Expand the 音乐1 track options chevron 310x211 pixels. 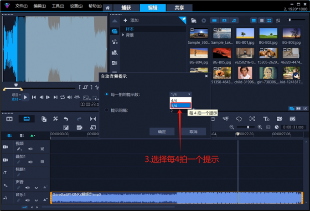[36, 200]
